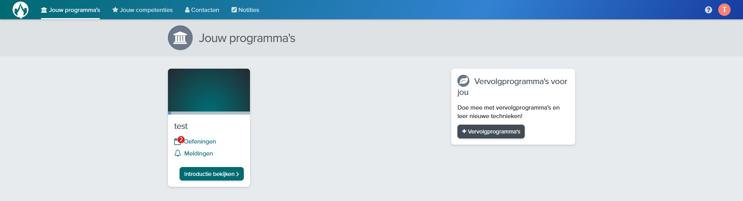This screenshot has height=201, width=743.
Task: Open the user avatar "T" menu
Action: click(724, 10)
